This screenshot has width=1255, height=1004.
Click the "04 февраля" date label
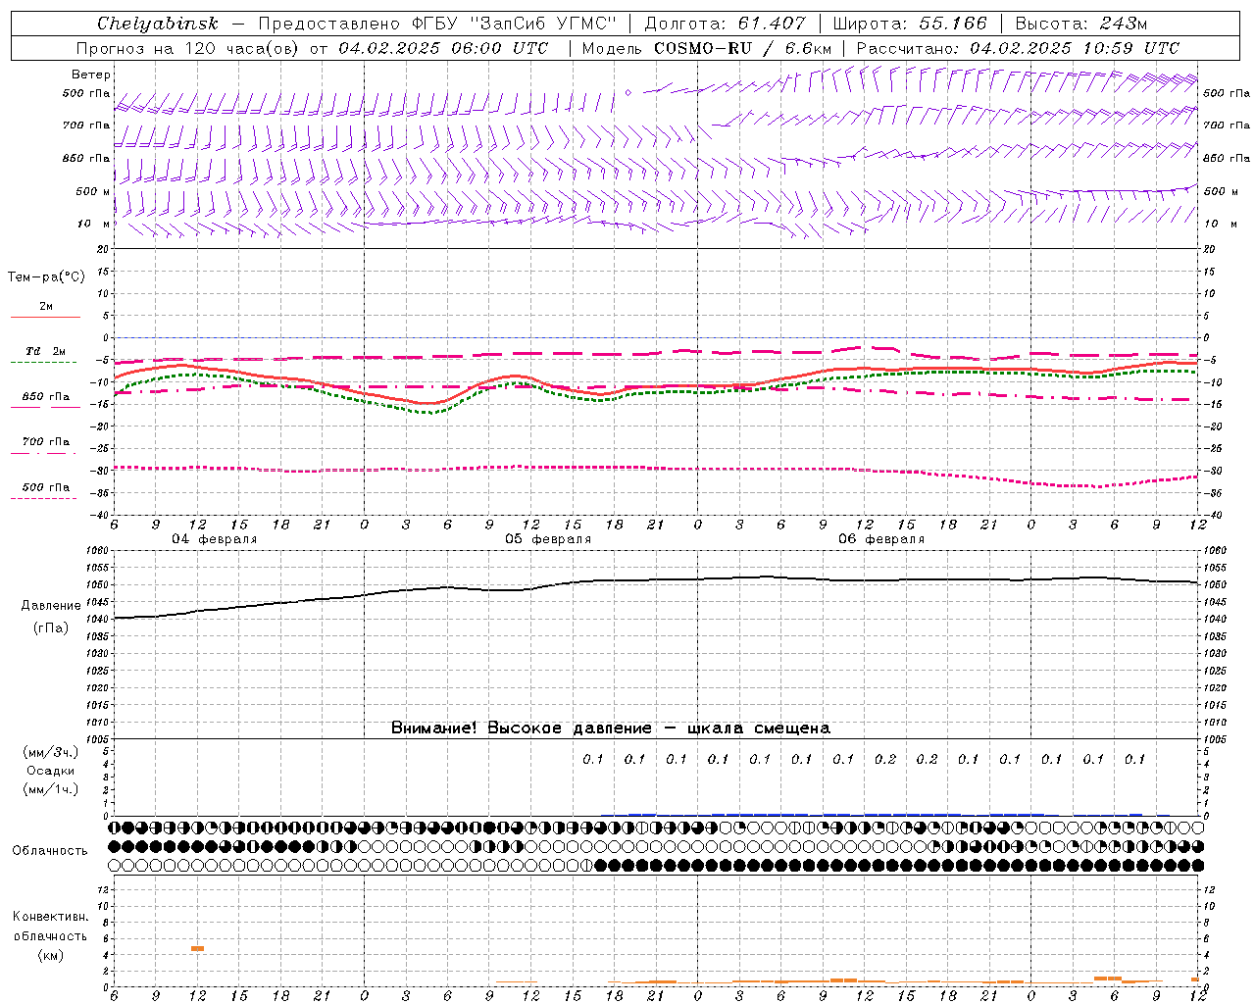215,539
